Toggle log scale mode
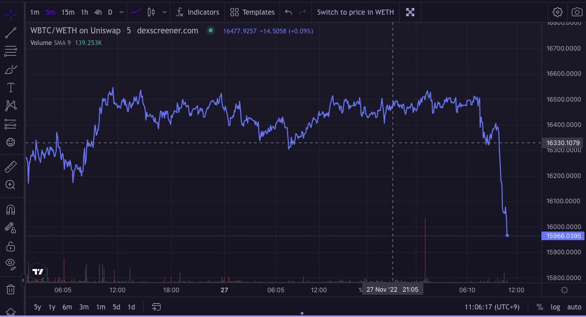Viewport: 586px width, 317px height. (555, 307)
